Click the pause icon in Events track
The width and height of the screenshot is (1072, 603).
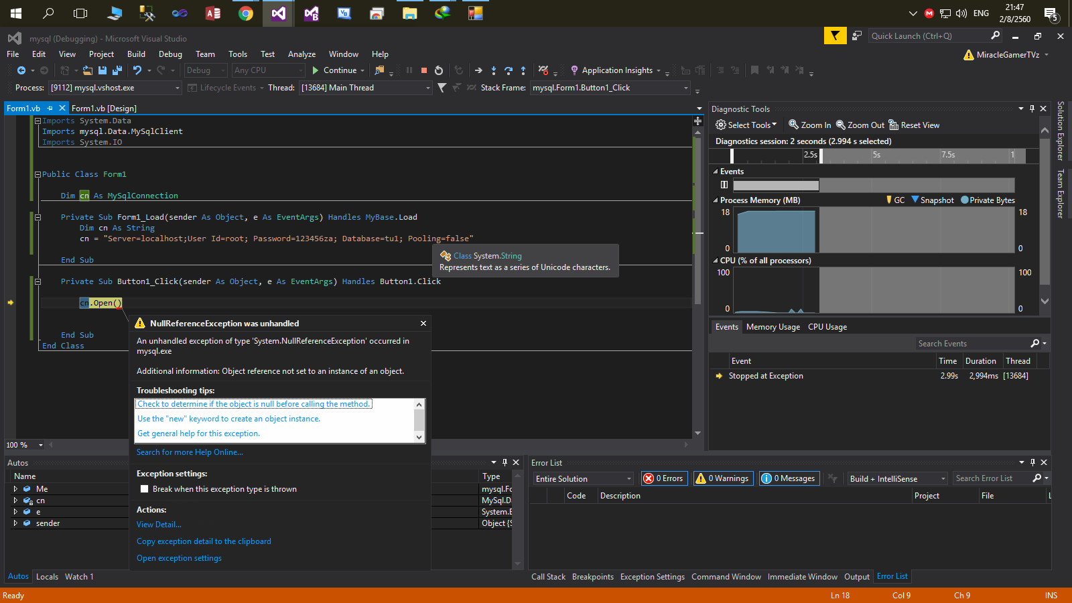(724, 185)
